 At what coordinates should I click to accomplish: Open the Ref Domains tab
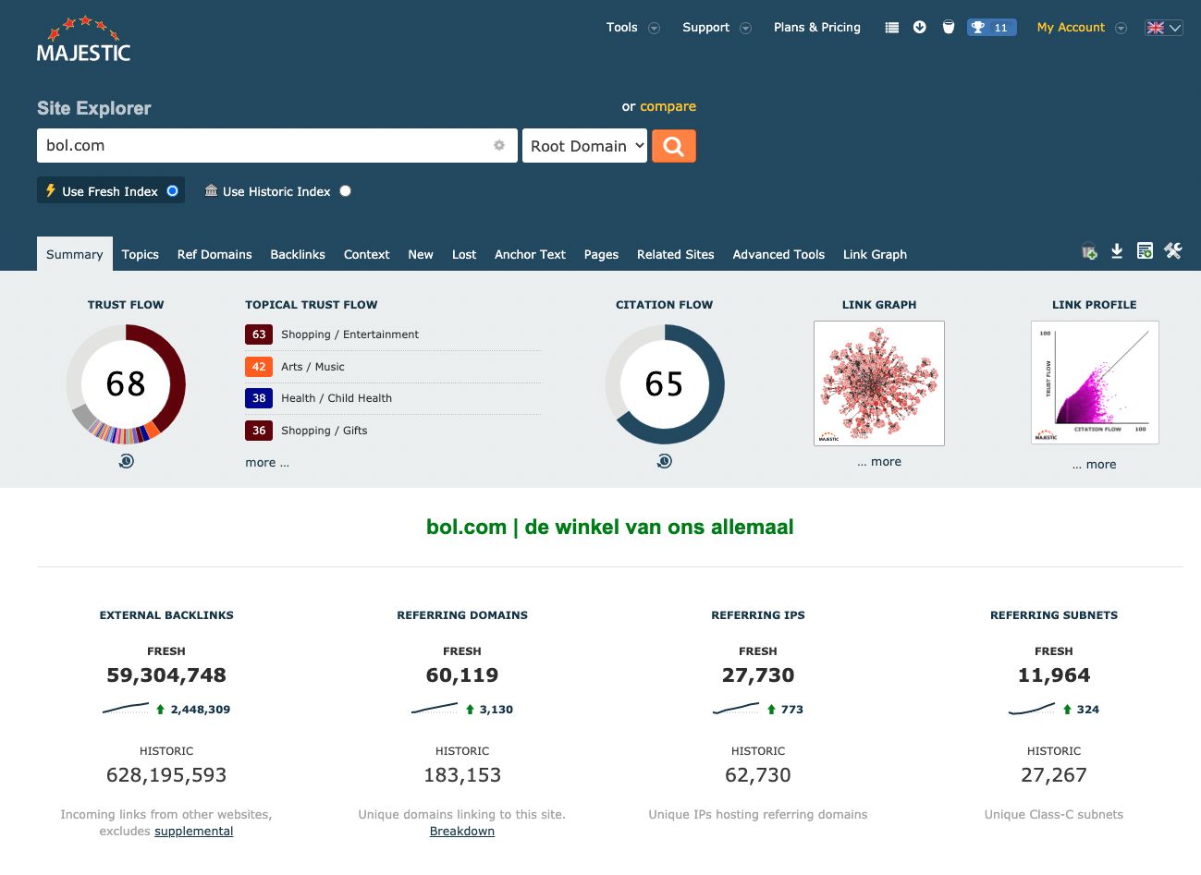click(x=214, y=254)
